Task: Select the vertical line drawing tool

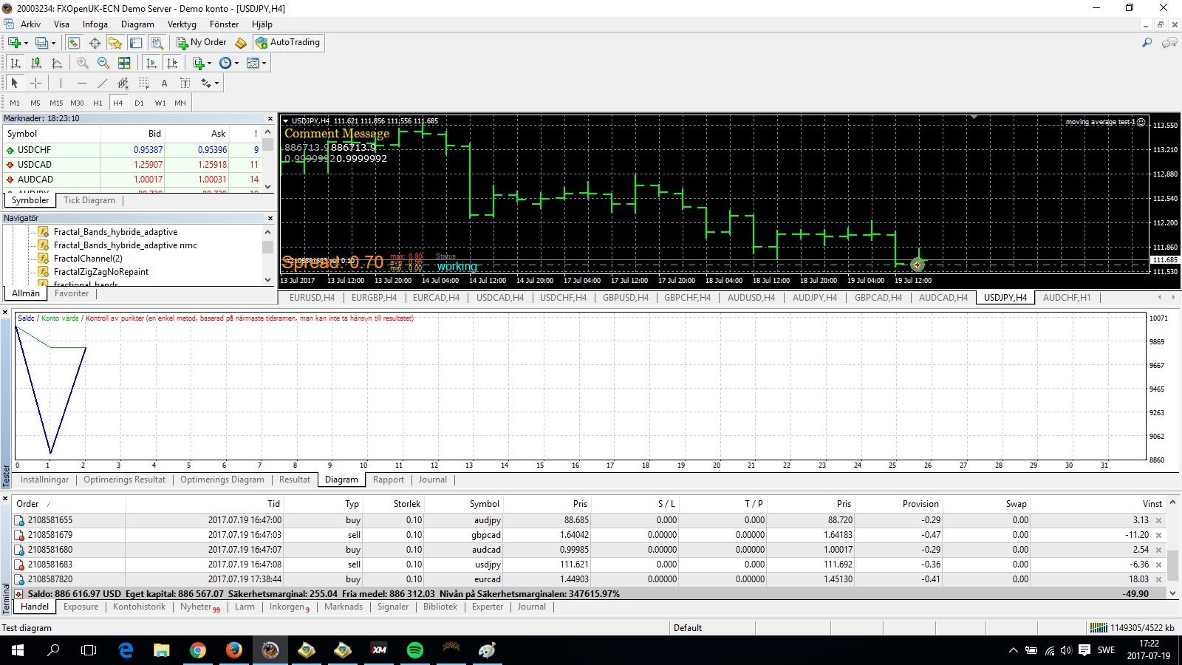Action: tap(61, 83)
